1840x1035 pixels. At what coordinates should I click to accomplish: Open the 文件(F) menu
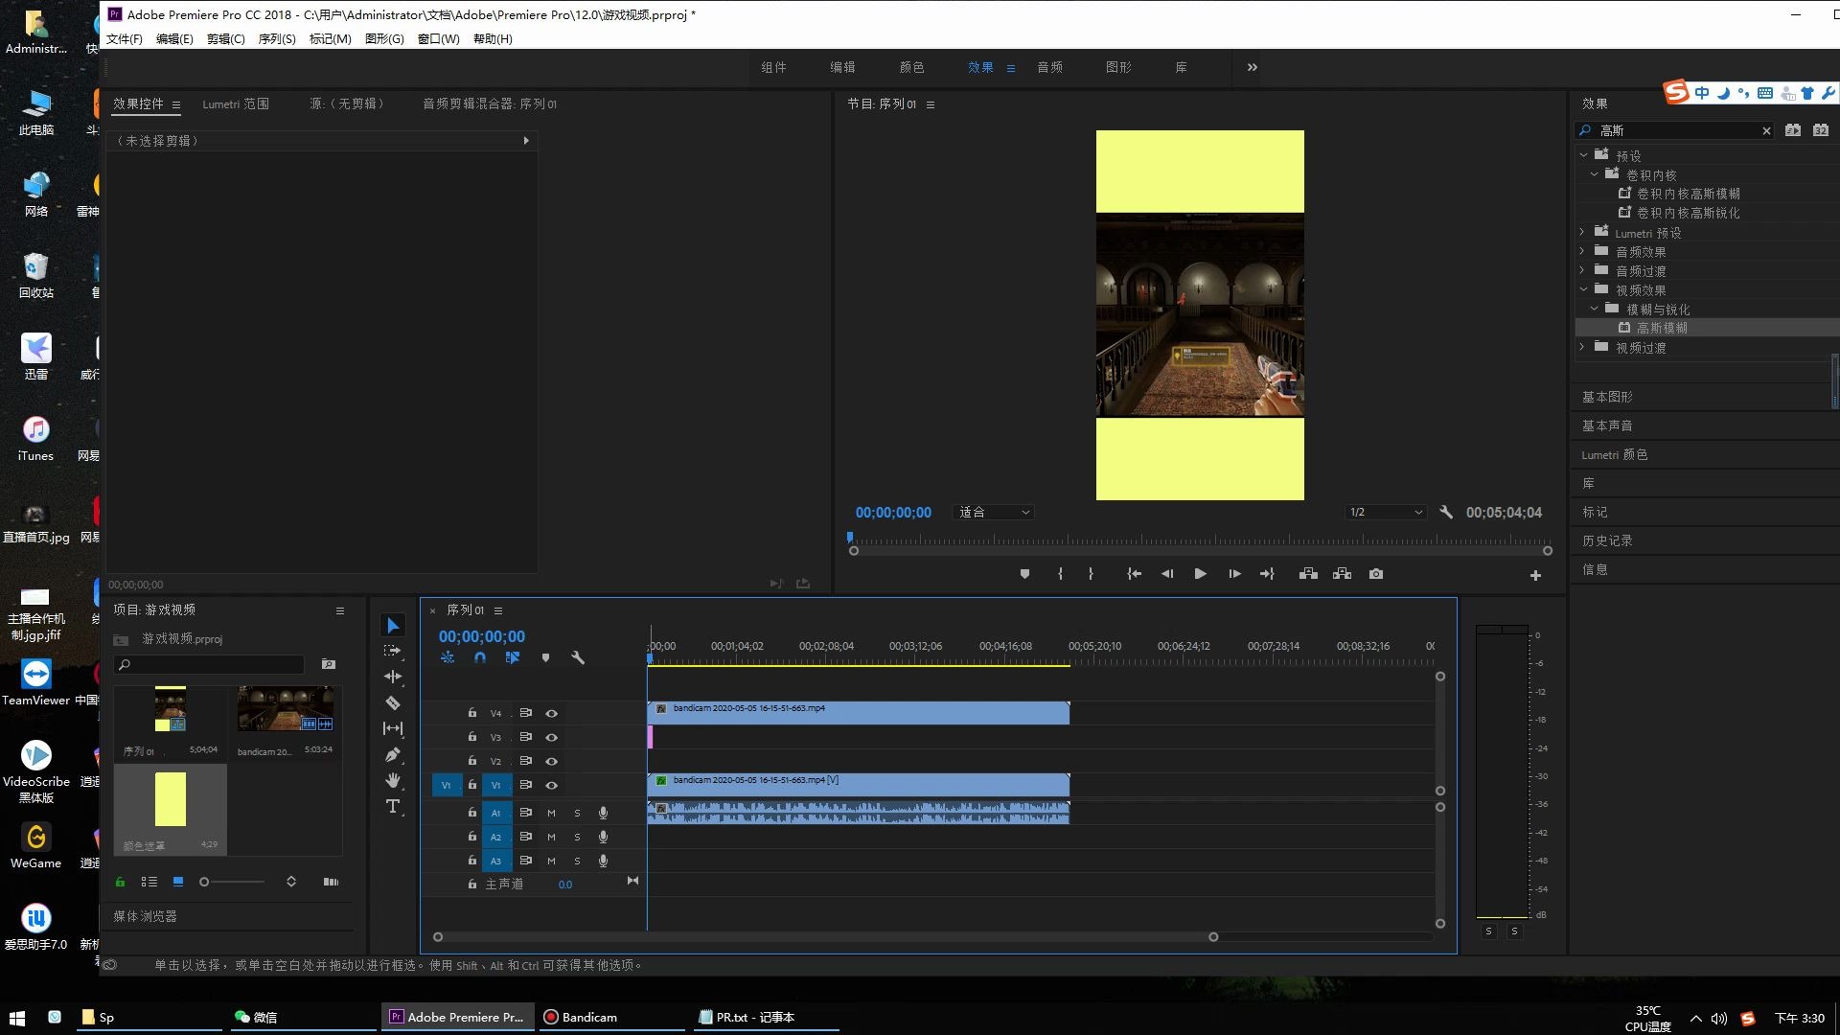pos(124,39)
